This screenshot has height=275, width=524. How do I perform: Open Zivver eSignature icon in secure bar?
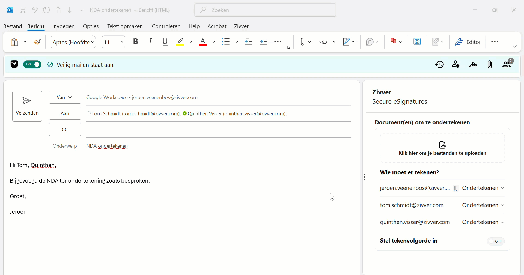[473, 65]
